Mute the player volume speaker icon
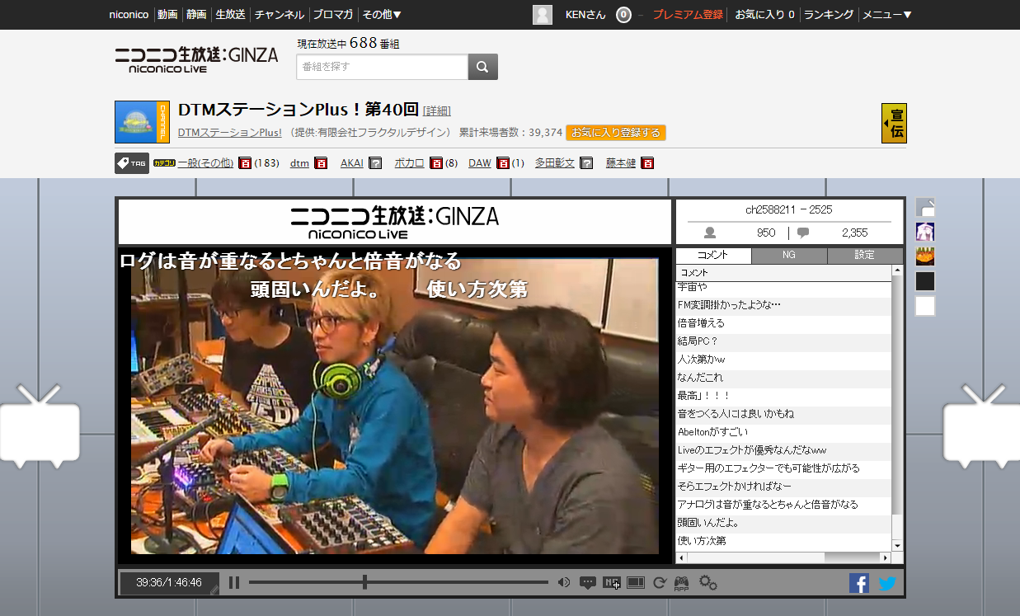The width and height of the screenshot is (1020, 616). pyautogui.click(x=564, y=583)
